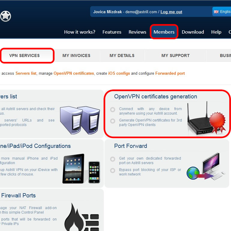Click the demo@astrill.com email text
Image resolution: width=231 pixels, height=231 pixels.
click(x=141, y=12)
